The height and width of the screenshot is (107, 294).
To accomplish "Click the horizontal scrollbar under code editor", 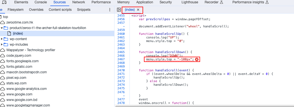I will pos(204,106).
